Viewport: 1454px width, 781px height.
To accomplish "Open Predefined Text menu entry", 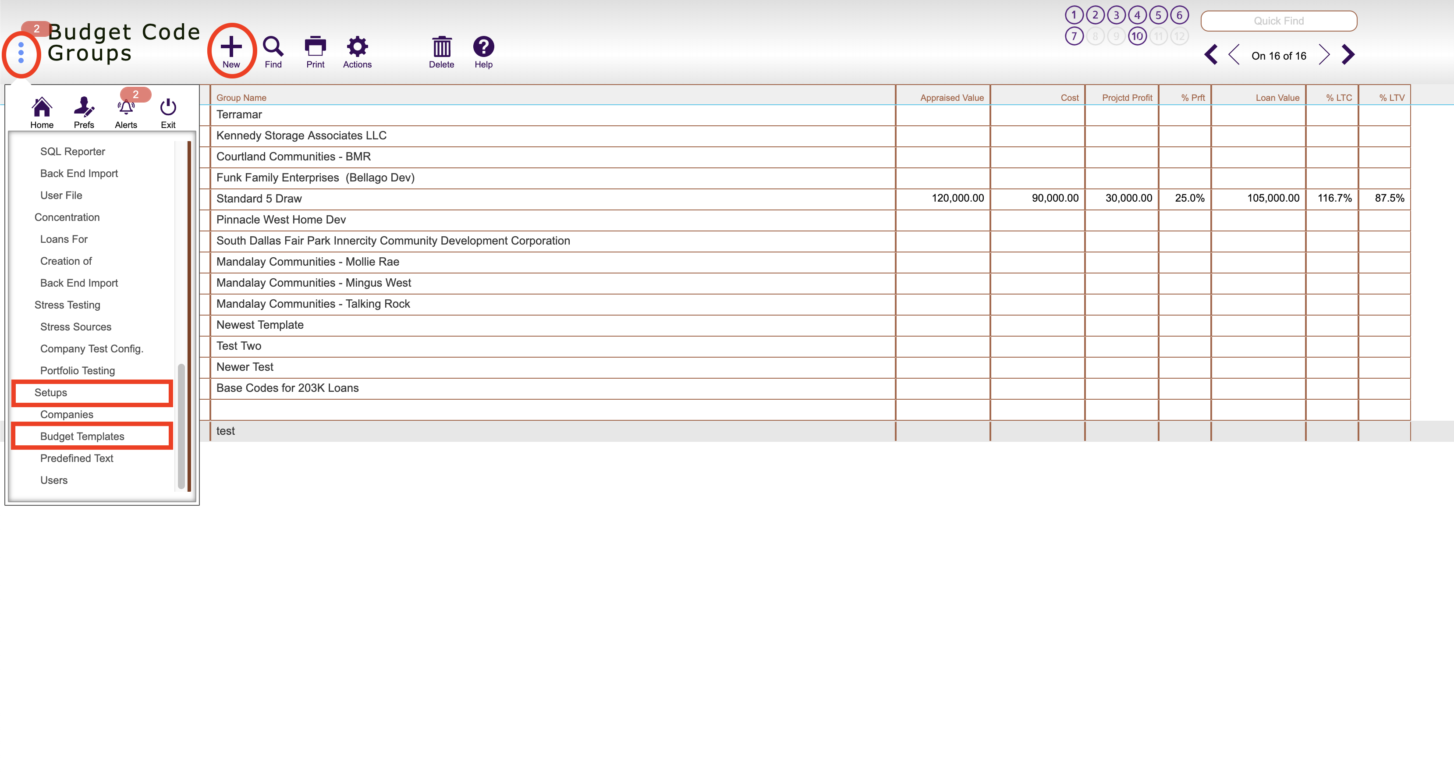I will [77, 458].
